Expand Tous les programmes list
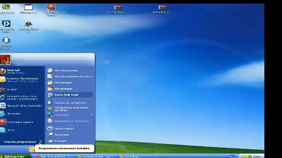 coord(22,142)
